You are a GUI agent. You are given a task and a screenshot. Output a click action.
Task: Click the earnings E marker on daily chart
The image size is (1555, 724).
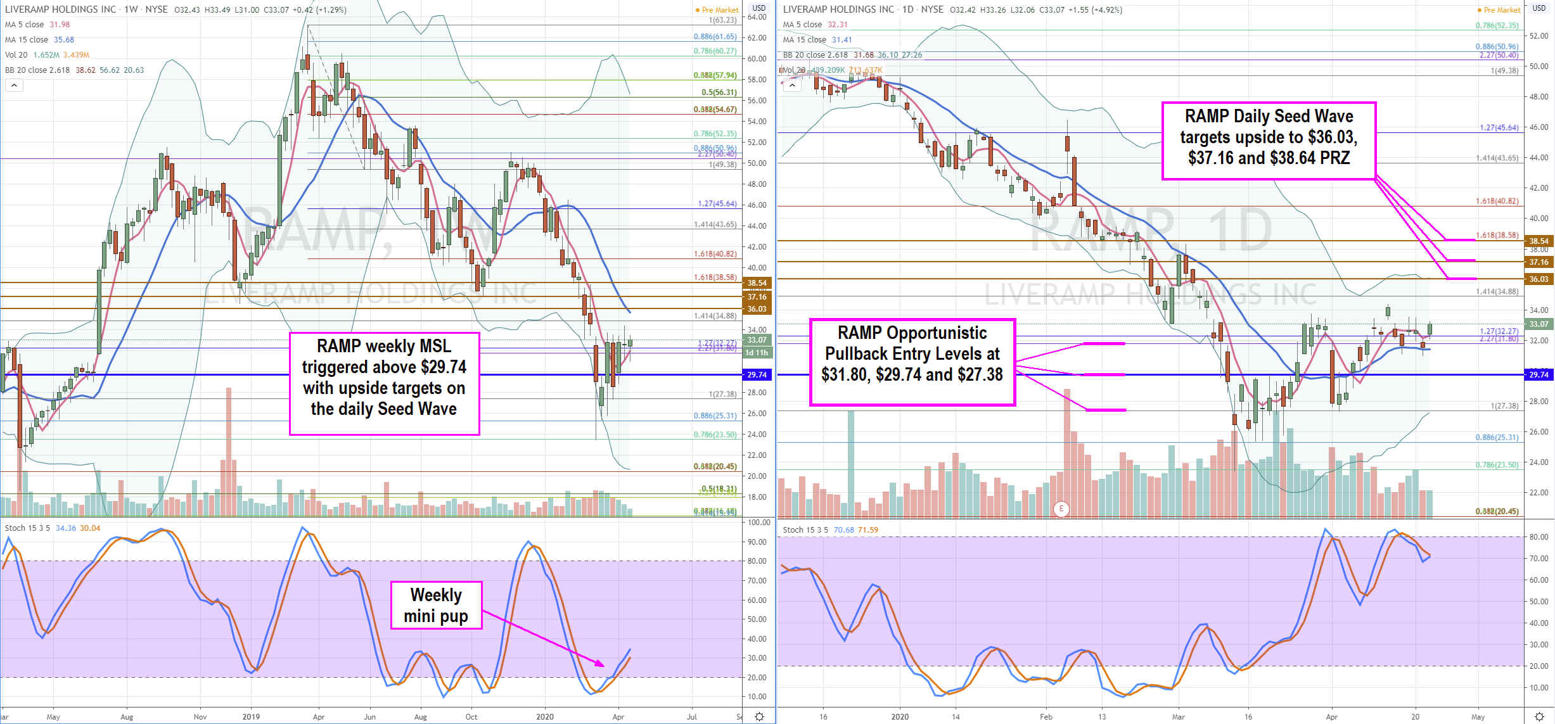[x=1061, y=509]
